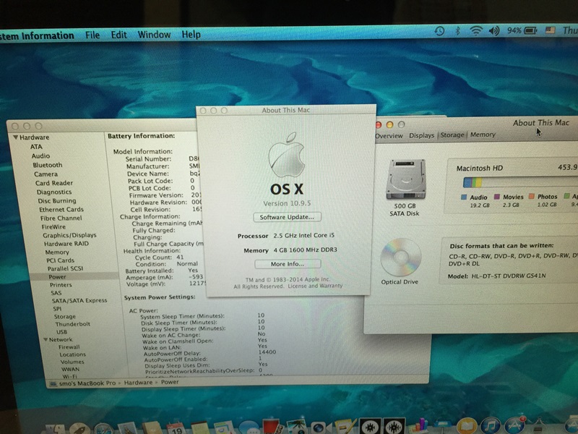Select Memory in the Hardware sidebar list
Image resolution: width=578 pixels, height=434 pixels.
[57, 252]
